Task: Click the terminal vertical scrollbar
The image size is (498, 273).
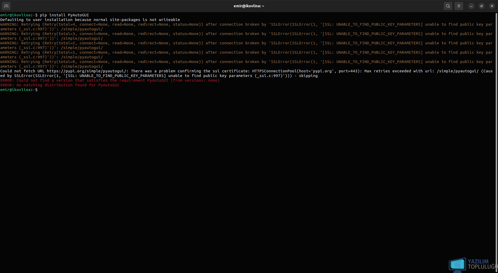Action: coord(496,143)
